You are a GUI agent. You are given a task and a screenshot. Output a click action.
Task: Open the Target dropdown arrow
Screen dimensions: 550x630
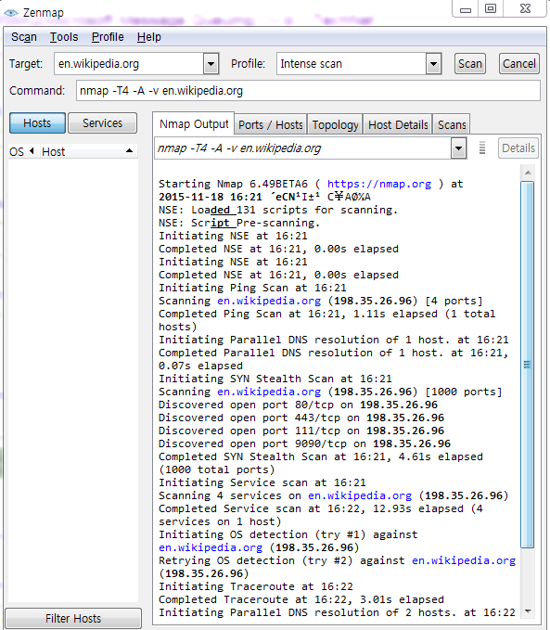[x=211, y=64]
